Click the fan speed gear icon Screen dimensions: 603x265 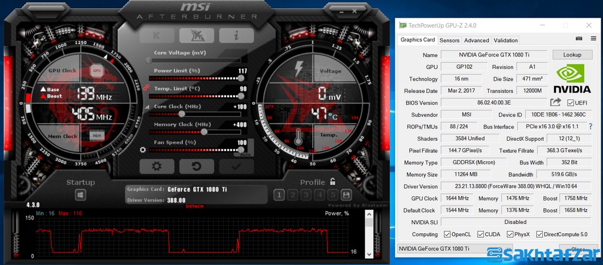click(x=143, y=150)
